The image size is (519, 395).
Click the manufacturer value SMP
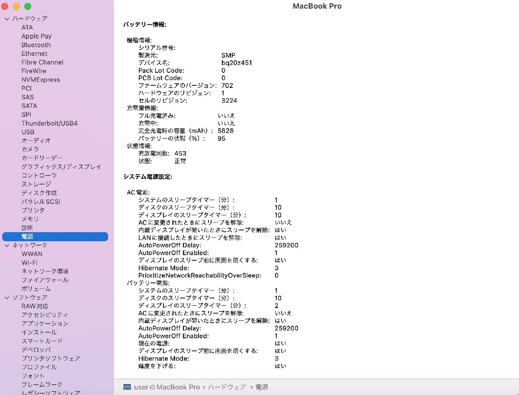point(228,55)
